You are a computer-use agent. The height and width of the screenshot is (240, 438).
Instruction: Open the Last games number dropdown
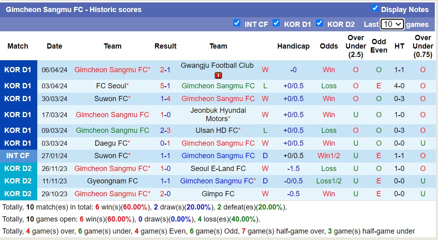(392, 24)
